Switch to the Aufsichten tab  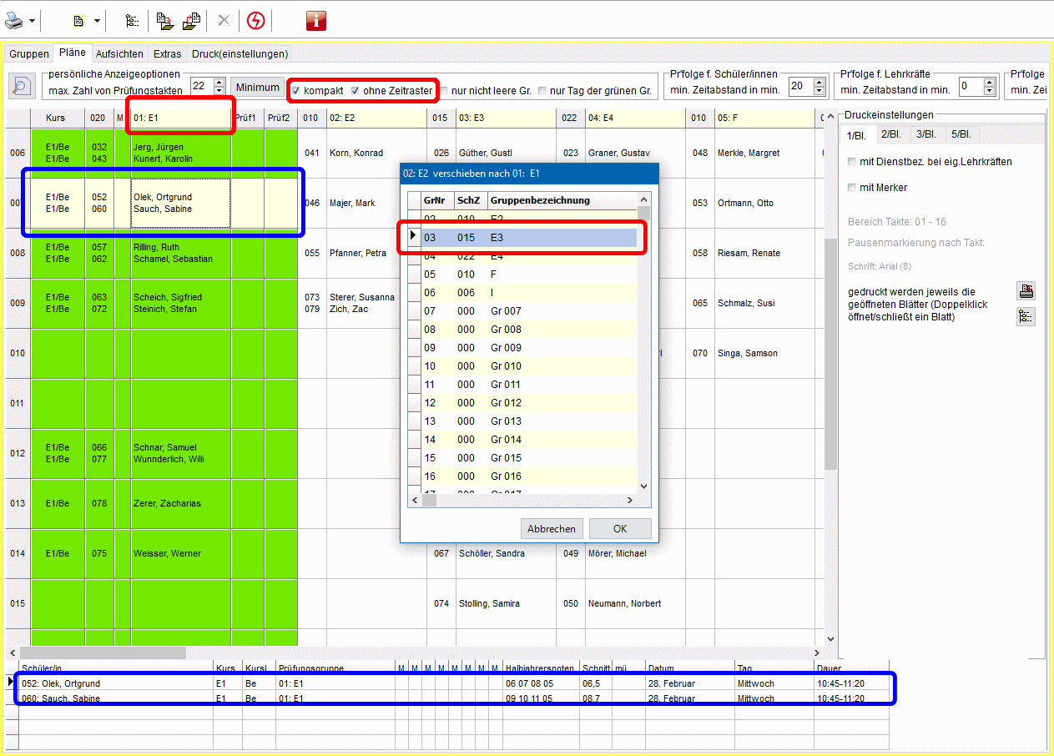click(119, 53)
